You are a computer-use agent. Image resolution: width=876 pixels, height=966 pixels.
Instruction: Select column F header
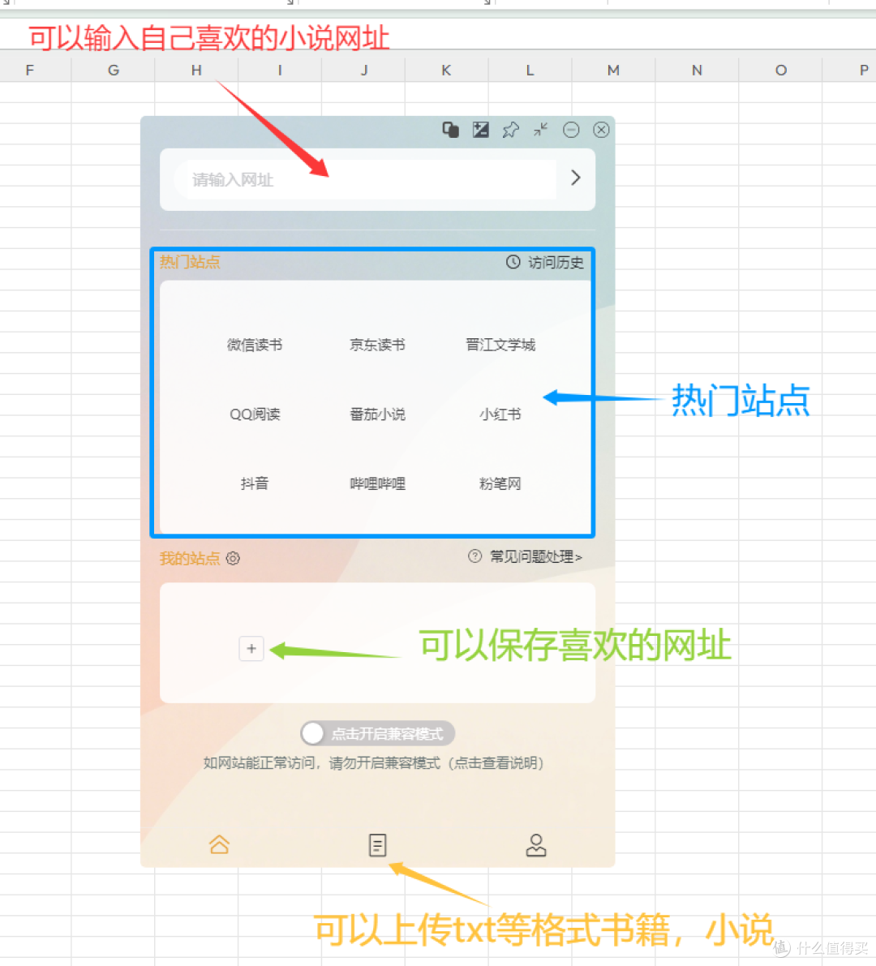[29, 71]
